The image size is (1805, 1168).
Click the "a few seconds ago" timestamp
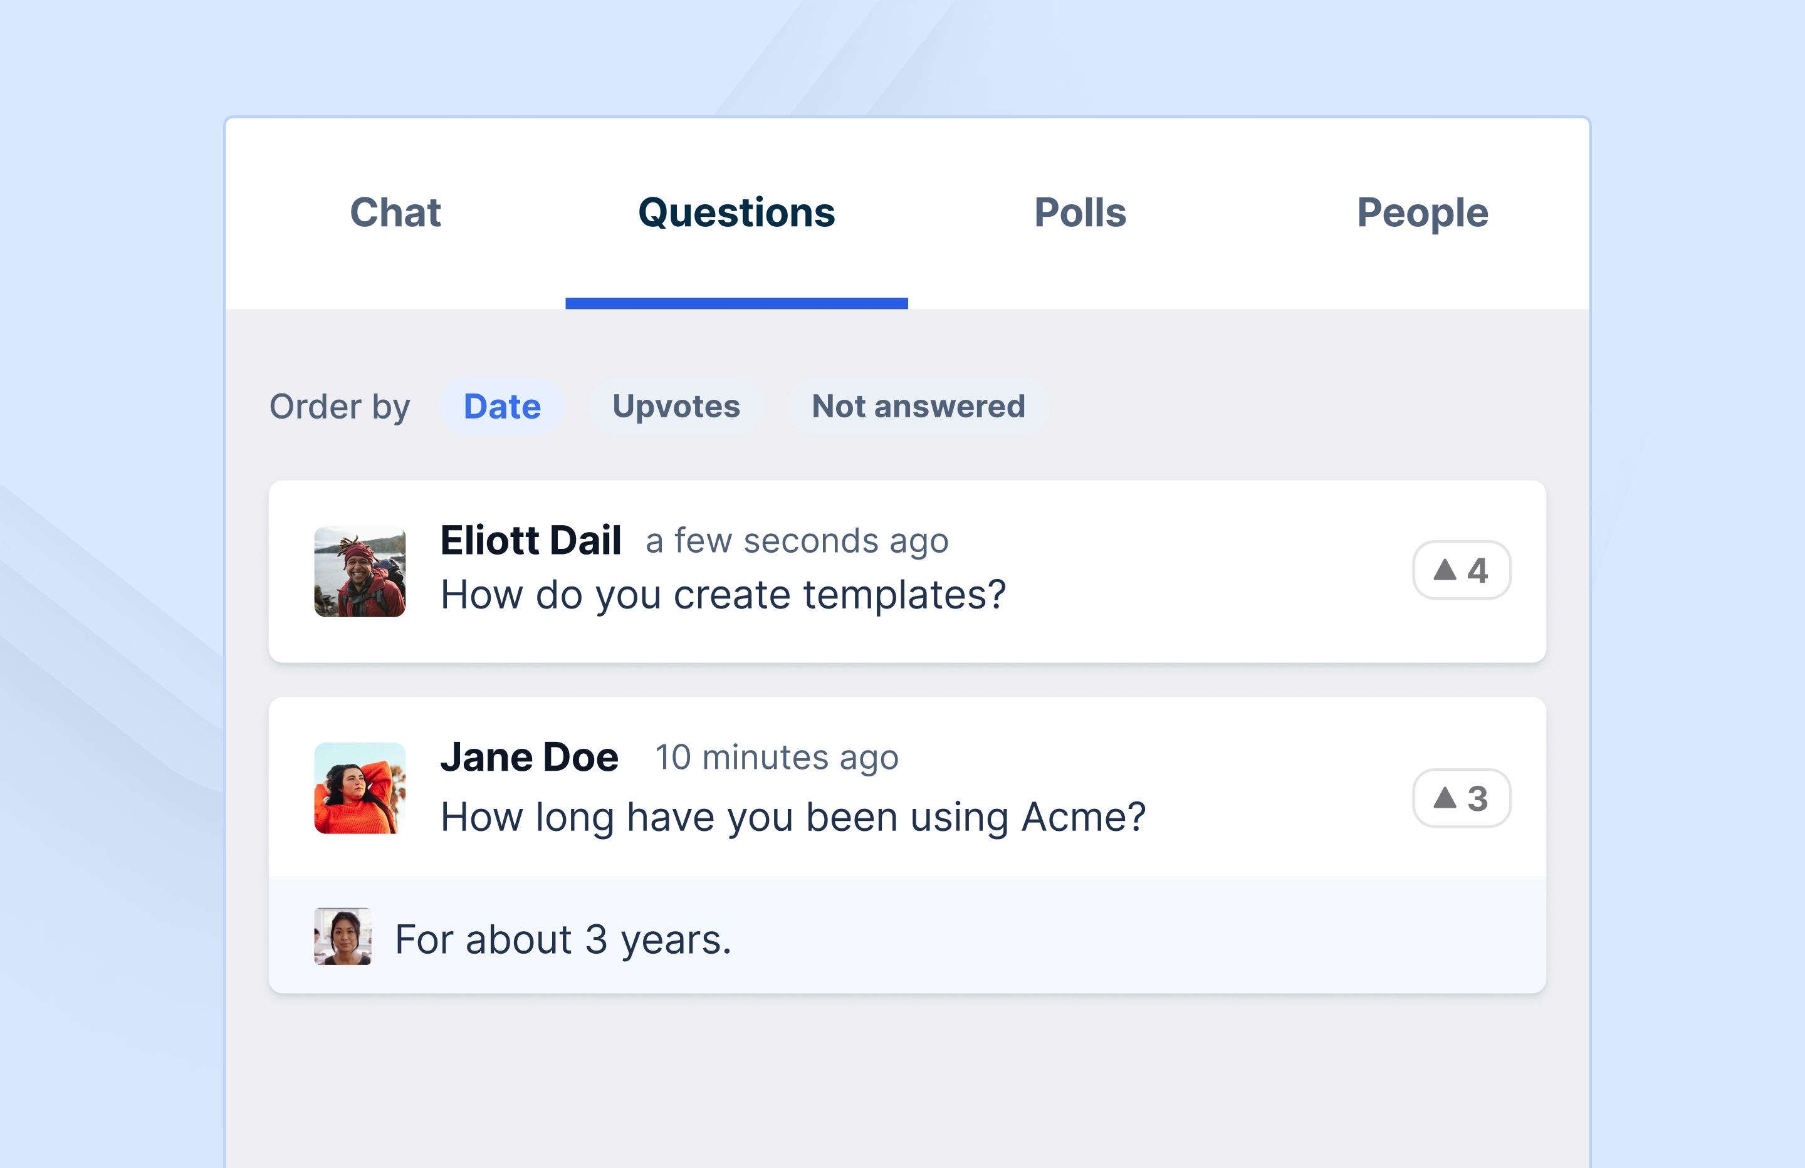tap(797, 541)
